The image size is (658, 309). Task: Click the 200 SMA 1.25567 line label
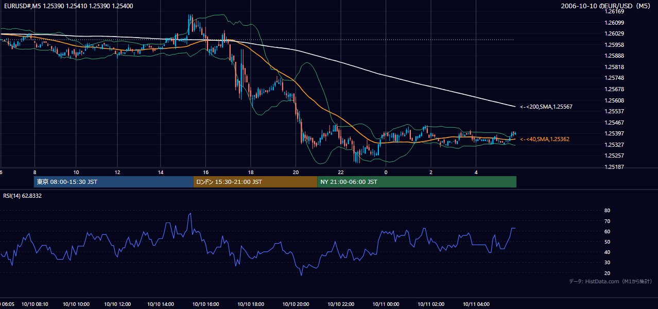546,107
